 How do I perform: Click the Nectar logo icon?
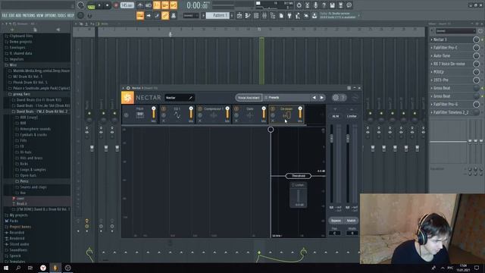point(127,98)
